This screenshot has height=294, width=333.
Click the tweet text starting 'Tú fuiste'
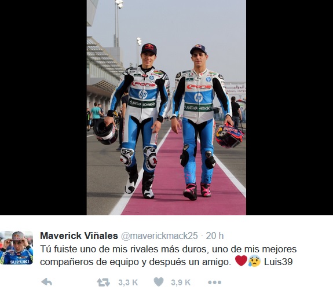tap(168, 255)
